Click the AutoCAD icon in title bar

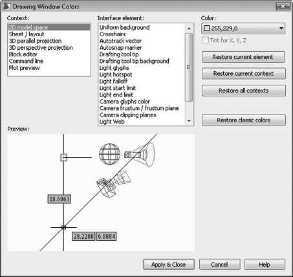click(x=6, y=6)
